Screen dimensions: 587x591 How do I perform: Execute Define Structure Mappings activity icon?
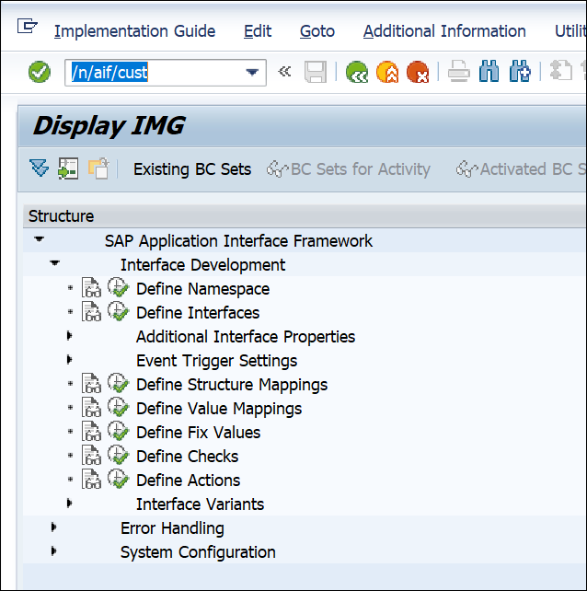pos(119,384)
